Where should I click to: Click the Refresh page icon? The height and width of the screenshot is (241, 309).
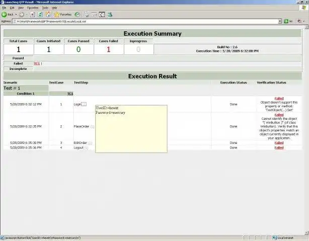click(x=40, y=15)
